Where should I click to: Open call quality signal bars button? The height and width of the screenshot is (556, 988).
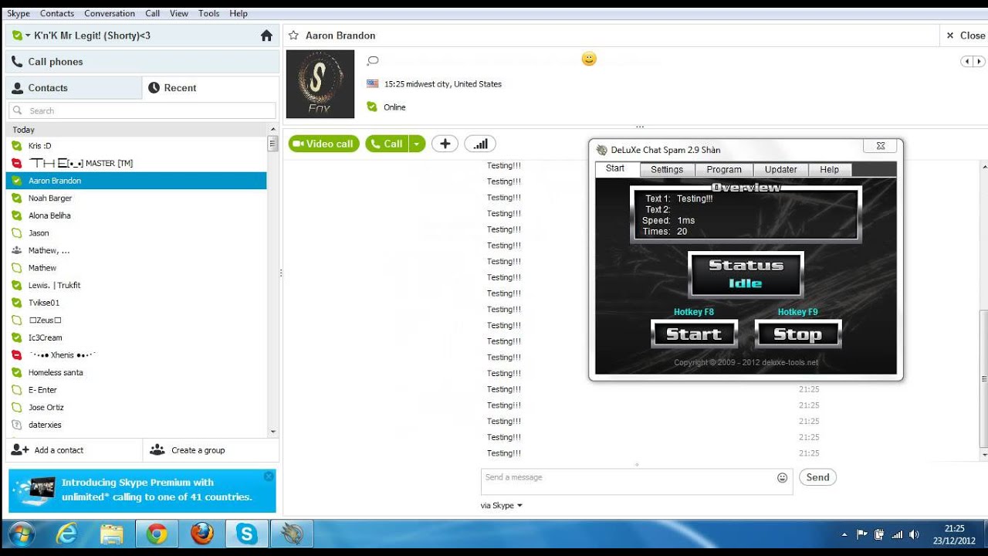coord(480,144)
